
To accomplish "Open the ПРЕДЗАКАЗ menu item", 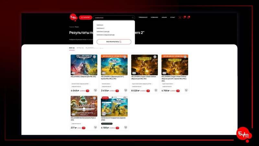I will tap(143, 18).
